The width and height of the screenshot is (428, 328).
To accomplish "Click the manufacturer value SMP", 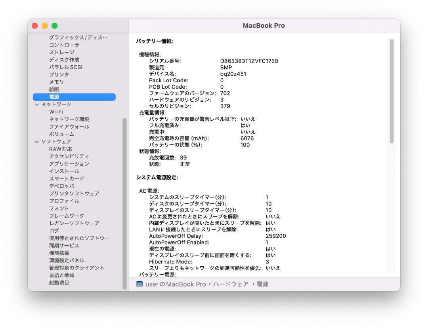I will tap(226, 68).
